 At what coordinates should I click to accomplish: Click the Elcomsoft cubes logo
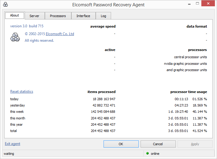coord(15,37)
